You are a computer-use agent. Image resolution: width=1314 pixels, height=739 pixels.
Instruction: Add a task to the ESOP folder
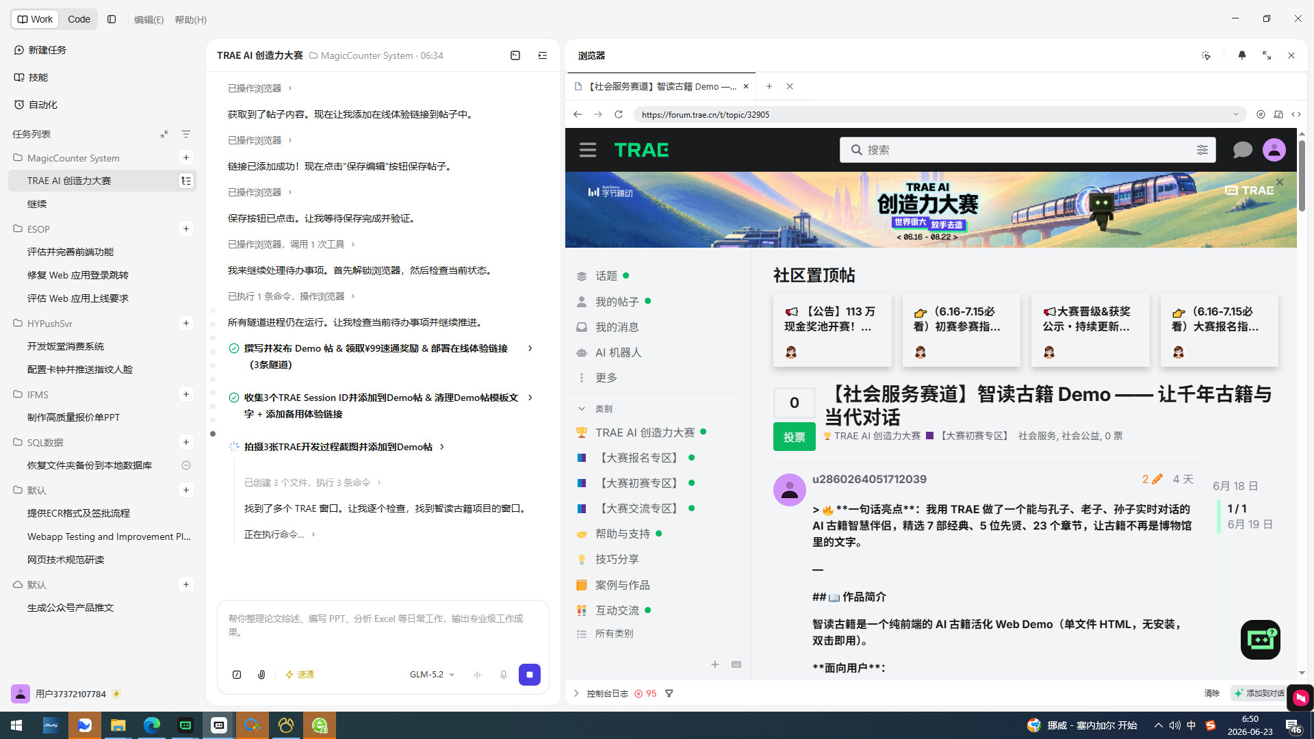click(x=186, y=229)
